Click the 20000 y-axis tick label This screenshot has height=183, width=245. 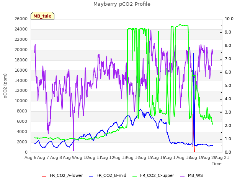pos(21,50)
